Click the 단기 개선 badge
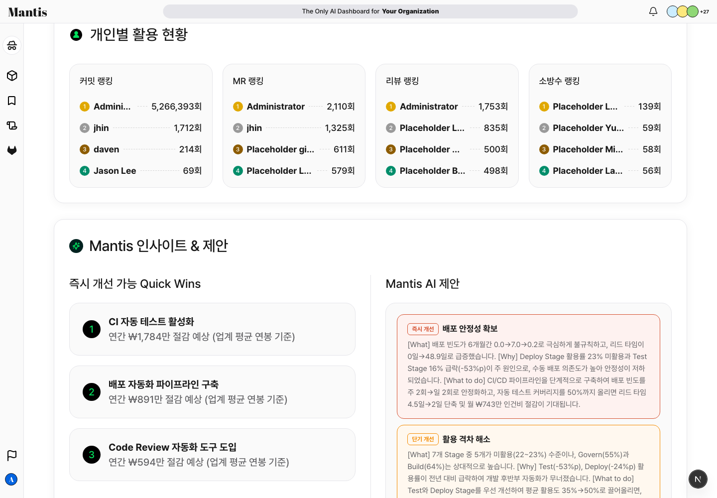Image resolution: width=717 pixels, height=498 pixels. coord(423,439)
